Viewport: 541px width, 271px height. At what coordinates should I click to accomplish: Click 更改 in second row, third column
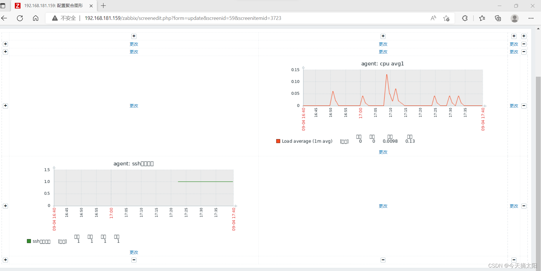point(514,52)
